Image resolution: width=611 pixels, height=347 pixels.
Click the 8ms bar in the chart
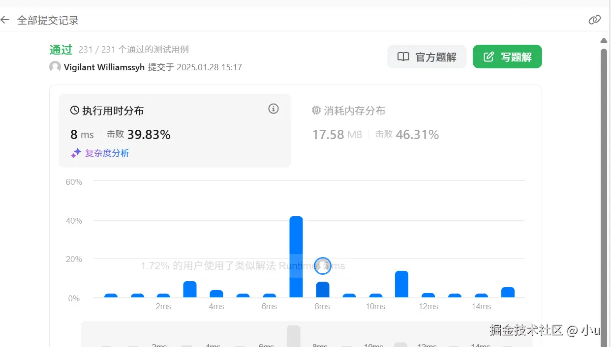point(323,289)
